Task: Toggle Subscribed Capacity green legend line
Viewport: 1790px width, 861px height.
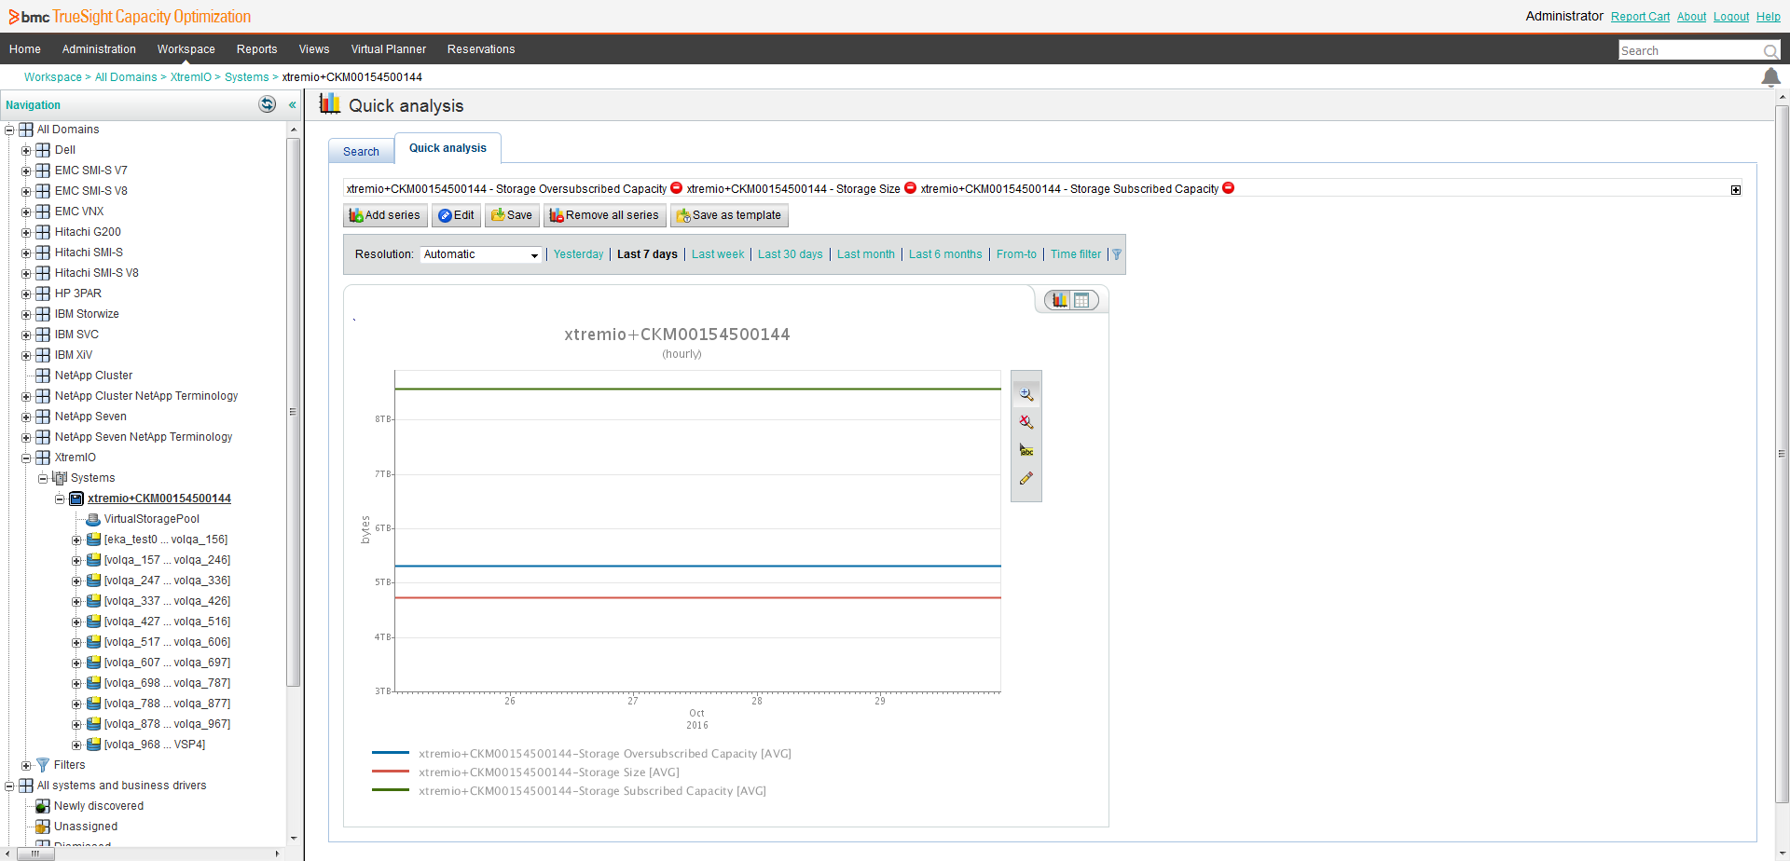Action: (390, 790)
